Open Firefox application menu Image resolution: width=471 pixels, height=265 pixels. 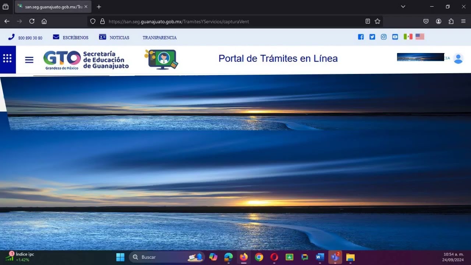[x=464, y=21]
